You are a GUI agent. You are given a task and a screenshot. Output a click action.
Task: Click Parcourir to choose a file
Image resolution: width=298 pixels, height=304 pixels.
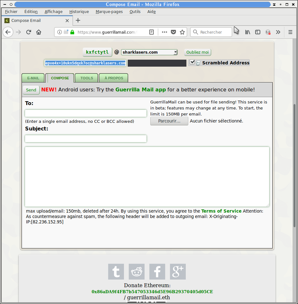169,121
